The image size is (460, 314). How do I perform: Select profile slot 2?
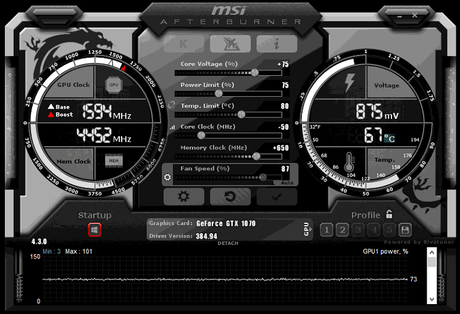342,230
